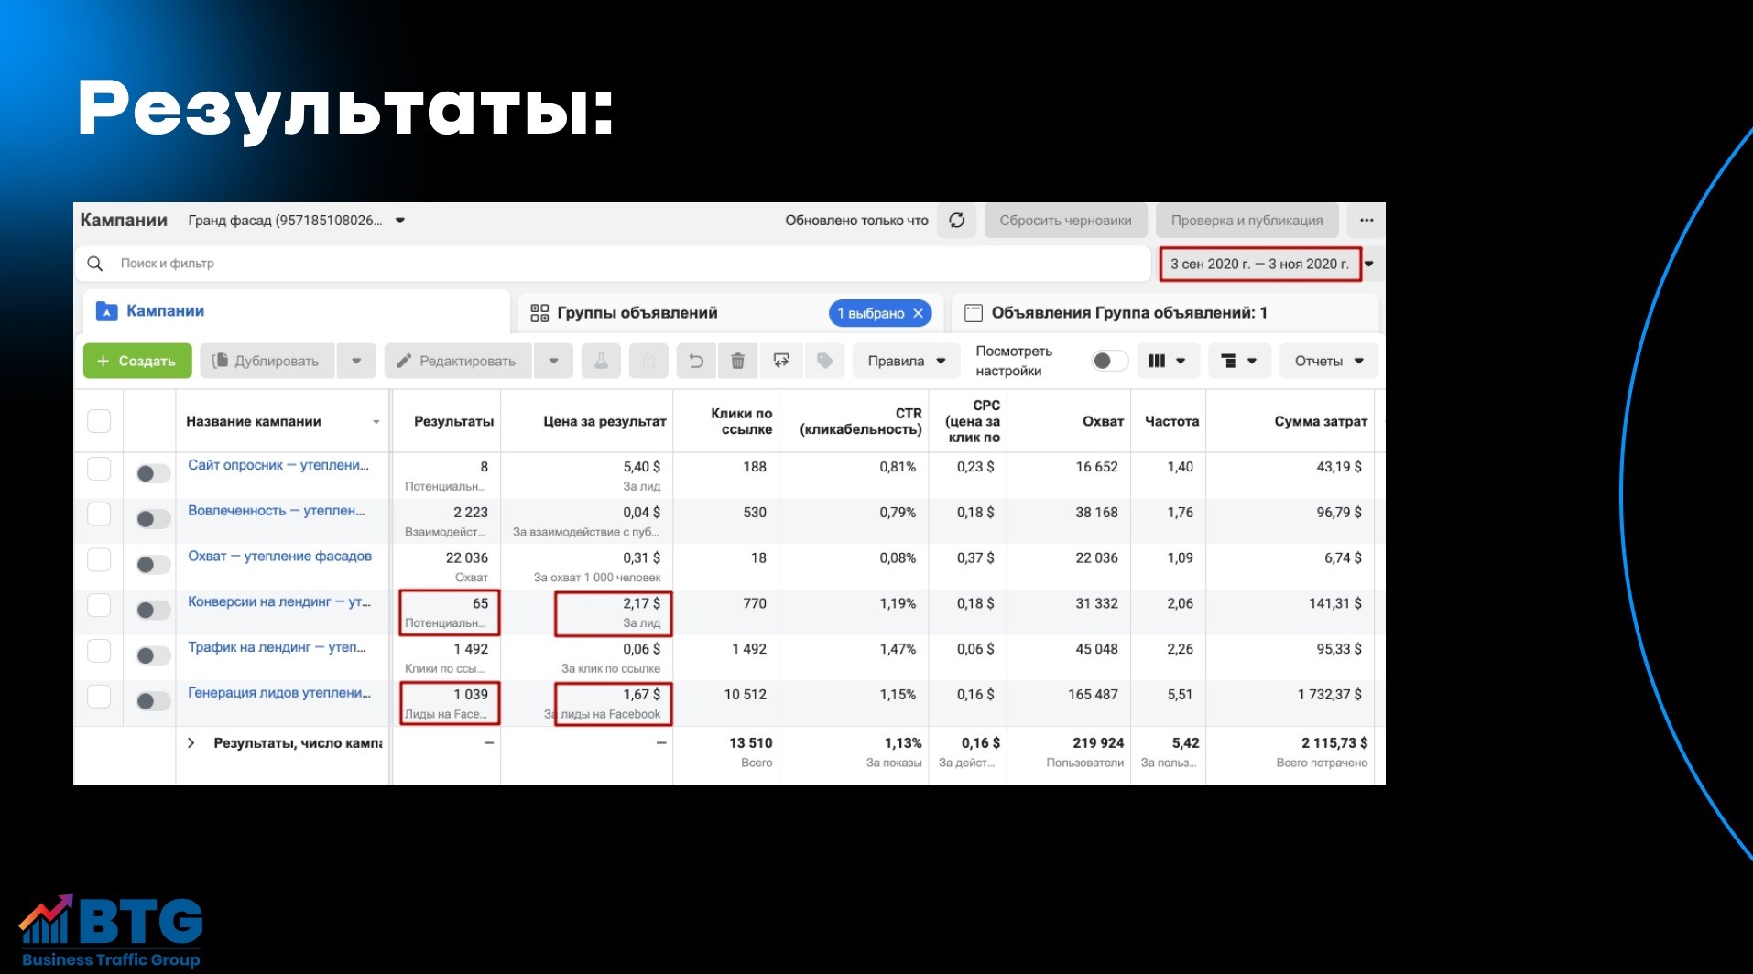The width and height of the screenshot is (1753, 974).
Task: Open the Правила dropdown
Action: click(905, 361)
